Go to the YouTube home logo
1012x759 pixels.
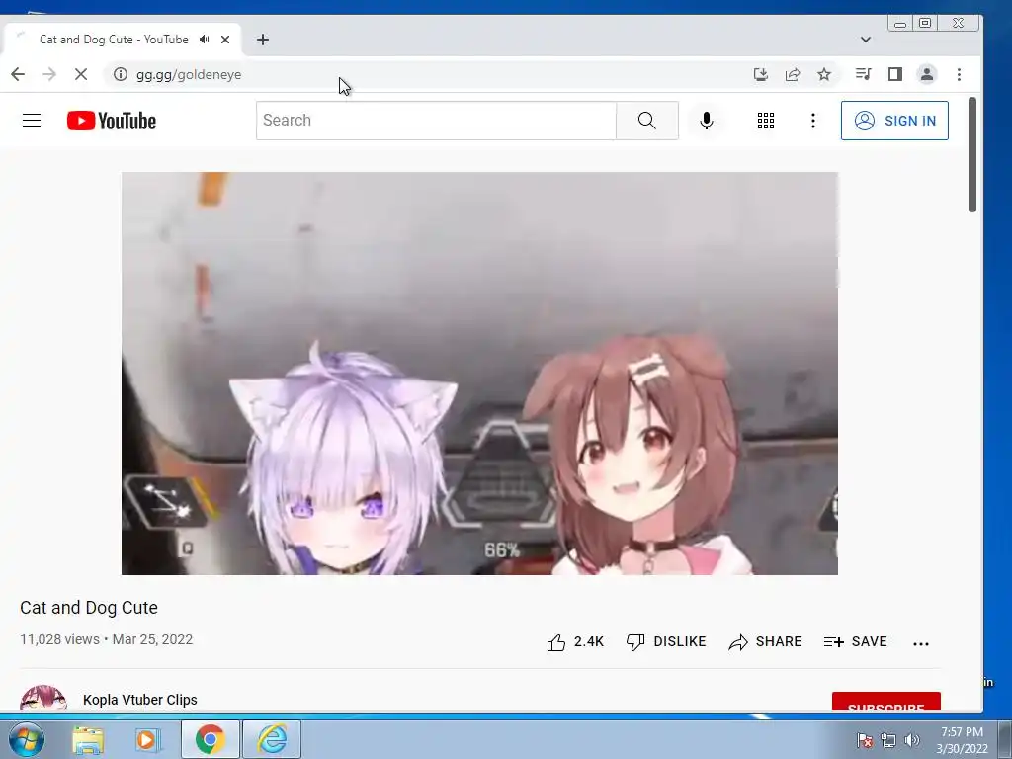coord(111,121)
